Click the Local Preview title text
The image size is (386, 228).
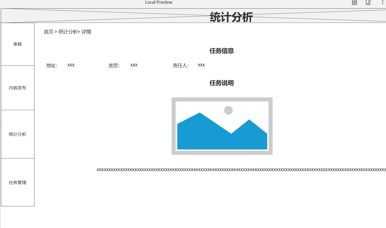(159, 2)
